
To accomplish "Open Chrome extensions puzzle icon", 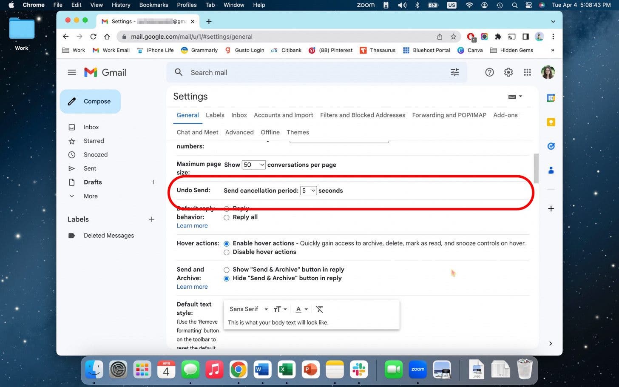I will (x=498, y=37).
